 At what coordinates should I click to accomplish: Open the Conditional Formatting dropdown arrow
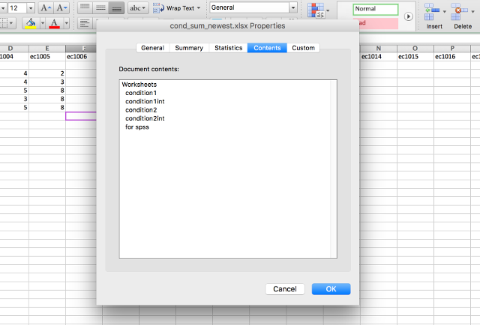(x=328, y=10)
